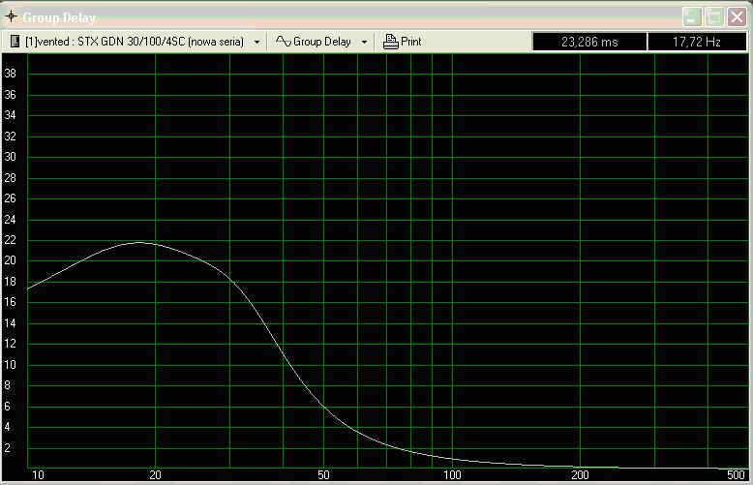Minimize the Group Delay window
This screenshot has height=485, width=753.
[692, 17]
